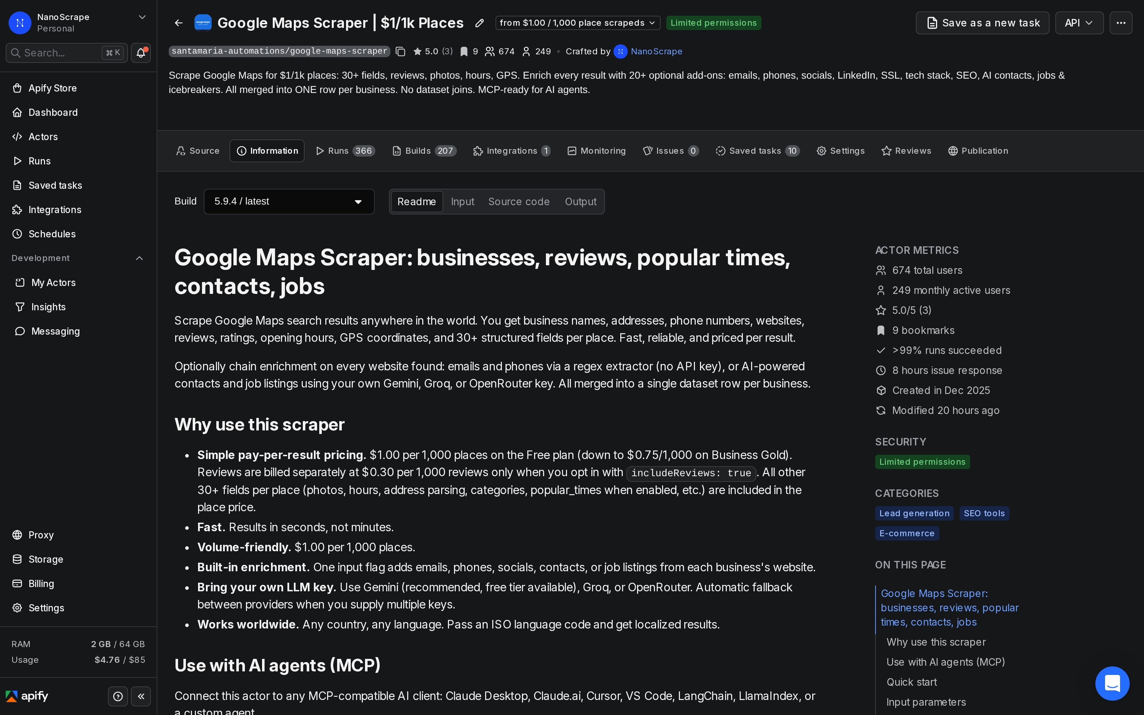Copy the actor slug with the copy icon
This screenshot has width=1144, height=715.
[x=400, y=51]
